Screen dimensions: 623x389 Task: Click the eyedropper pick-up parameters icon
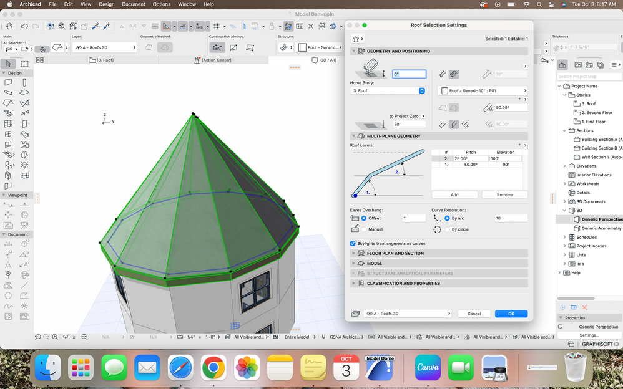pos(96,26)
